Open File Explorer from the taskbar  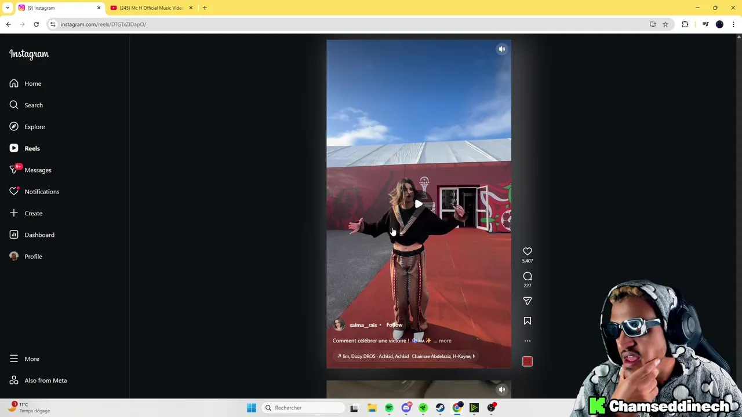coord(372,408)
